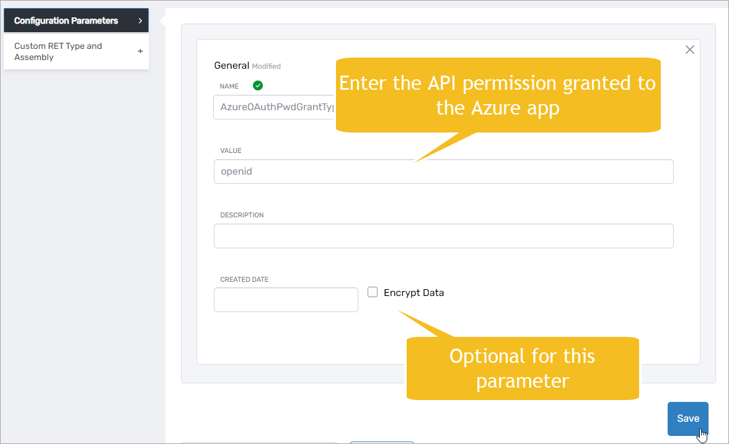Click the green validation checkmark icon

pyautogui.click(x=258, y=85)
